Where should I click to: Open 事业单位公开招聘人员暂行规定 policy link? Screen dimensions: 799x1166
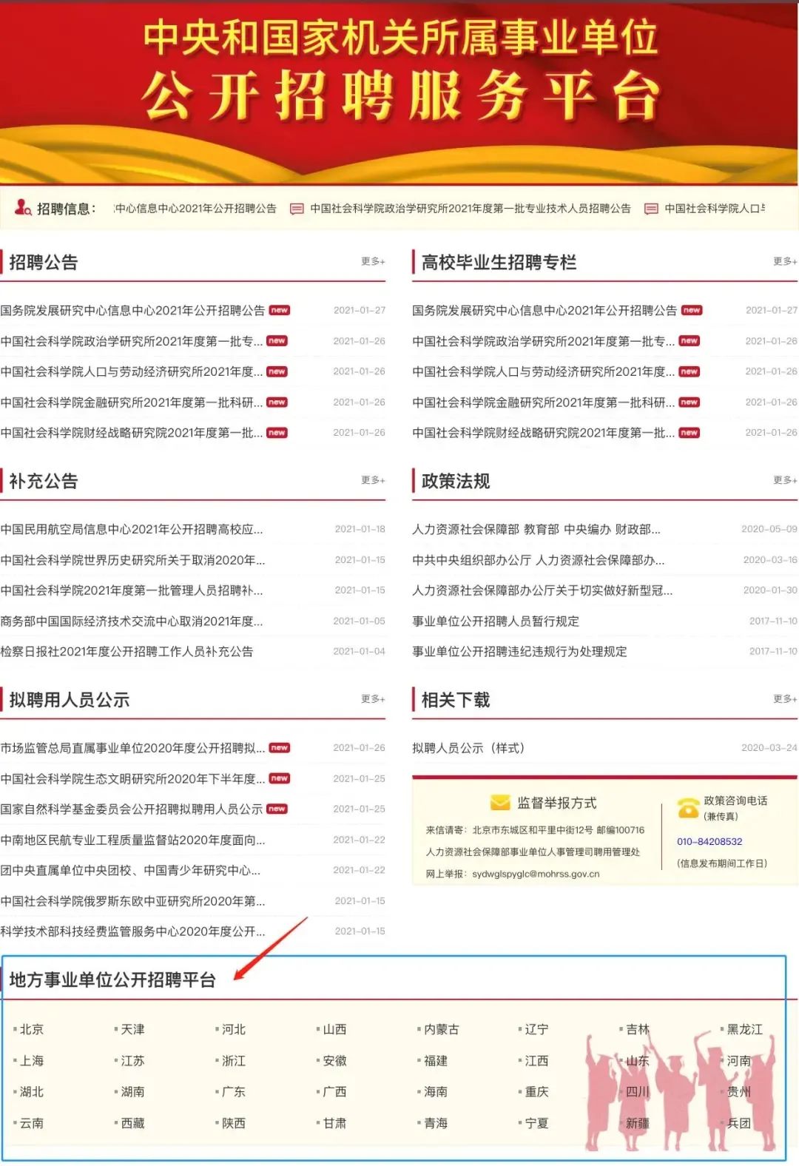coord(496,621)
